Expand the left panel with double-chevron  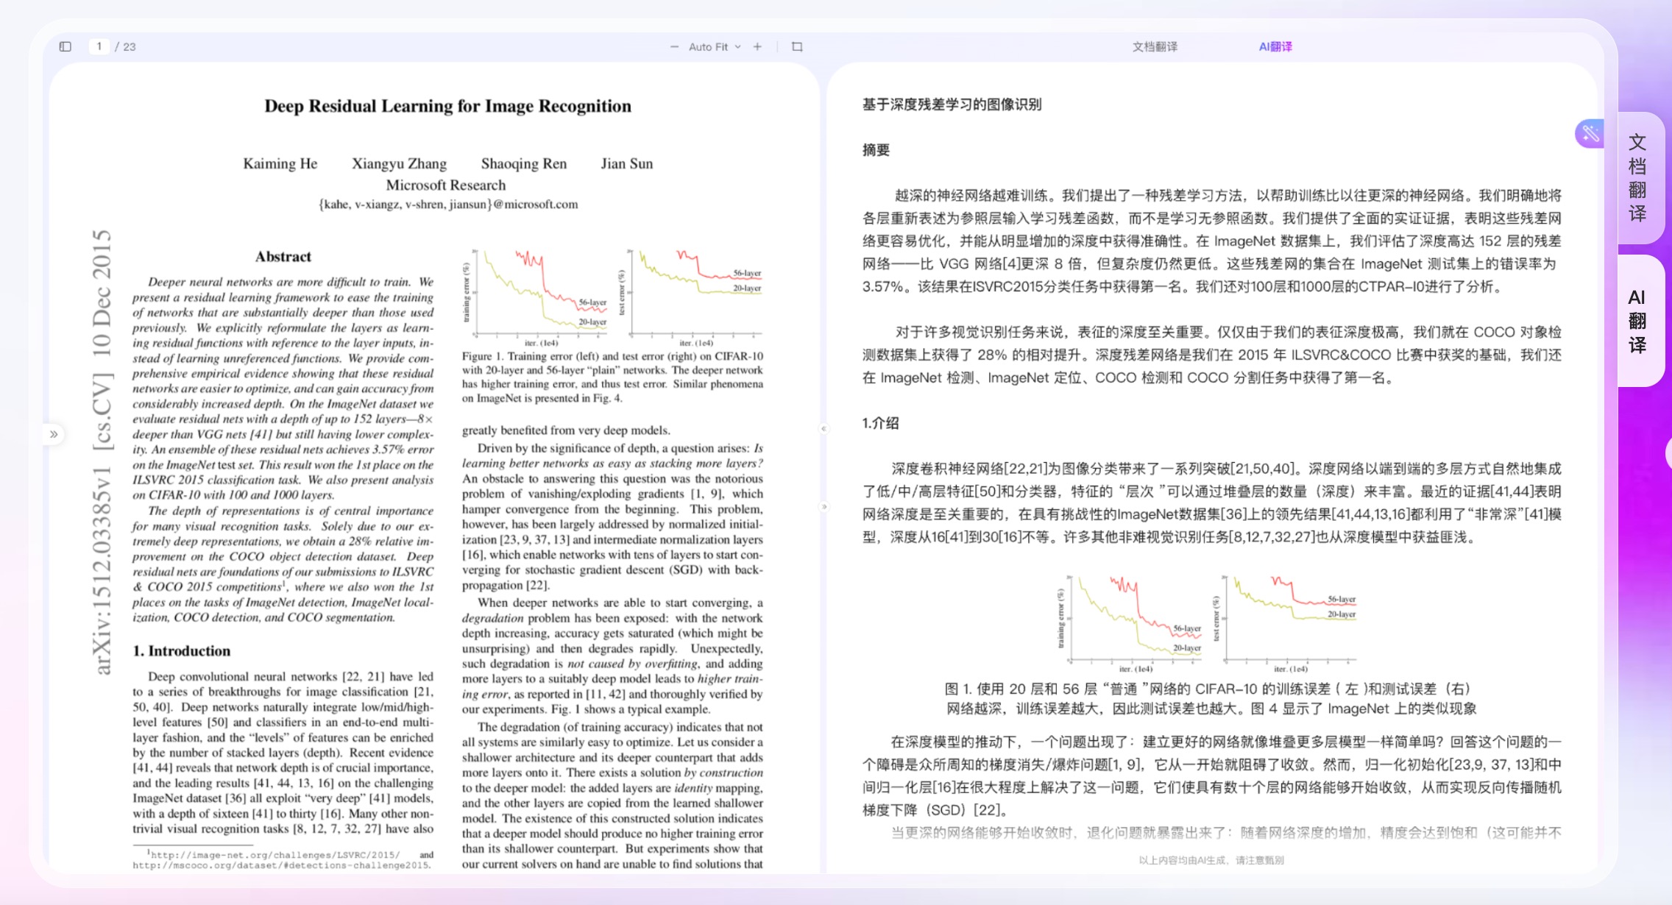click(x=53, y=434)
